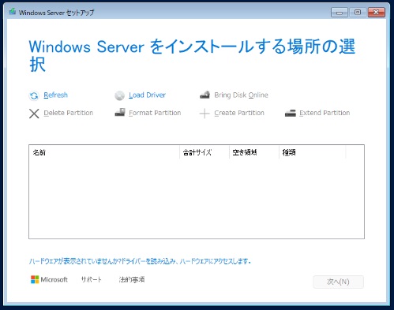Select the Format Partition label
Image resolution: width=394 pixels, height=310 pixels.
click(155, 113)
